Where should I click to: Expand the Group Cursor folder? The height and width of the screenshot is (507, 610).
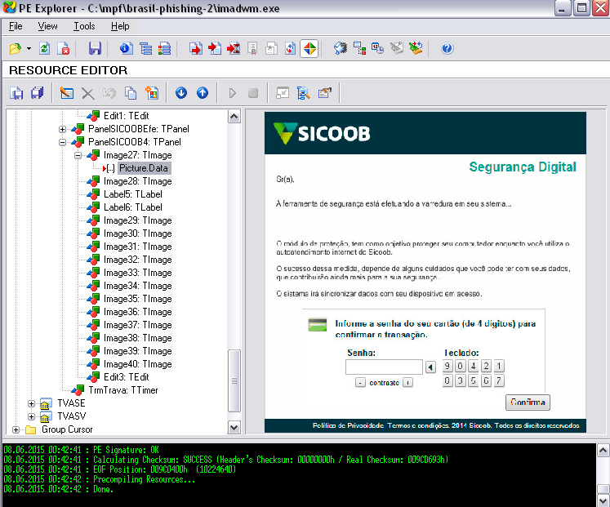16,429
